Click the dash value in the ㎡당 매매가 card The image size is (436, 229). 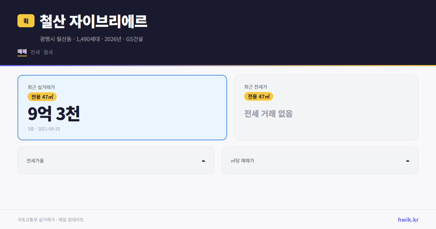[x=408, y=160]
